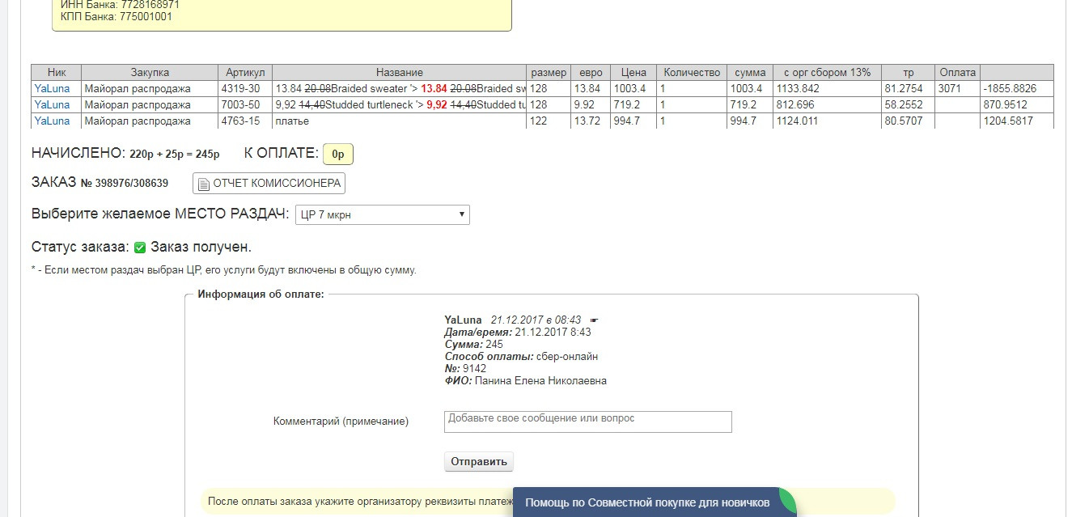Viewport: 1072px width, 517px height.
Task: Open Помощь по Совместной покупке для новичков
Action: pos(646,502)
